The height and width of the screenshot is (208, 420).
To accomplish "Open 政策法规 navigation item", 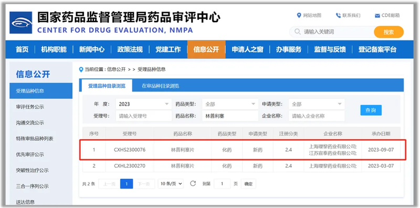I will (x=130, y=49).
